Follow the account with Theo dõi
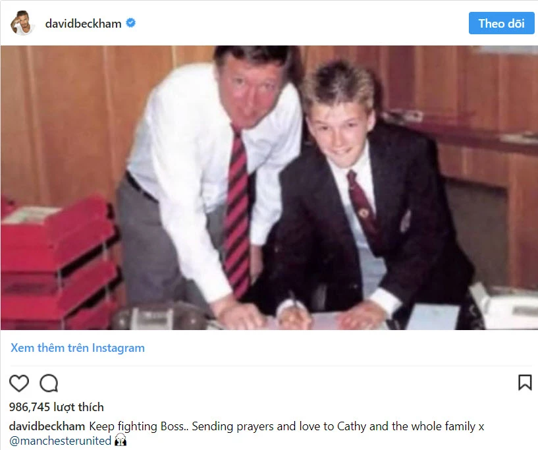This screenshot has height=450, width=538. click(x=501, y=23)
